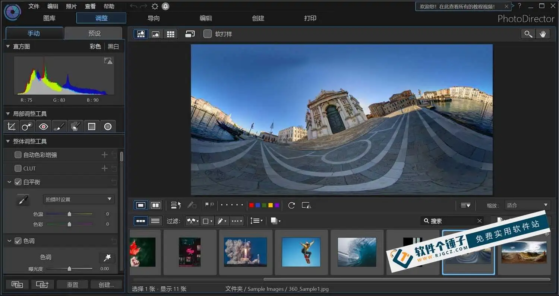Viewport: 559px width, 296px height.
Task: Enable the 自动色彩增强 checkbox
Action: pyautogui.click(x=17, y=155)
